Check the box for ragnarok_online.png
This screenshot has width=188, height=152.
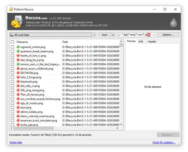pyautogui.click(x=12, y=47)
